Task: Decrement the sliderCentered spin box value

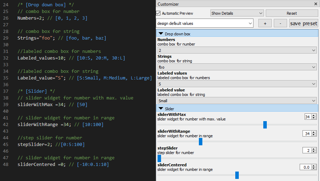Action: (x=314, y=168)
